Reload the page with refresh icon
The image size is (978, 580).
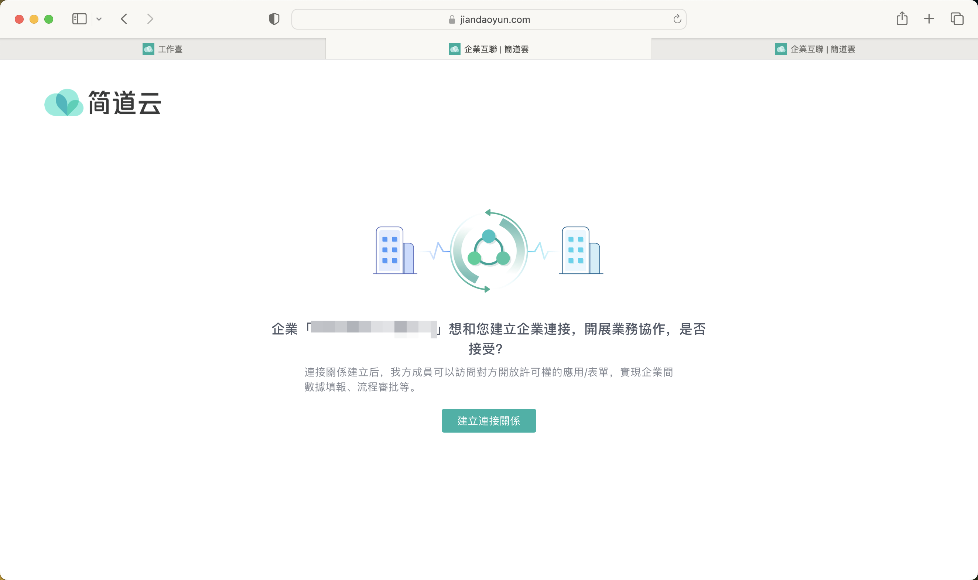pyautogui.click(x=677, y=19)
